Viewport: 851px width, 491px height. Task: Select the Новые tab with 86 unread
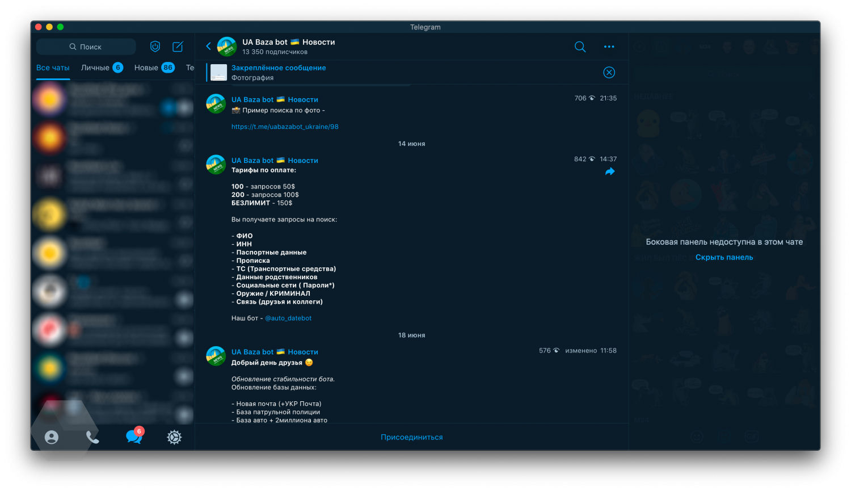point(146,68)
